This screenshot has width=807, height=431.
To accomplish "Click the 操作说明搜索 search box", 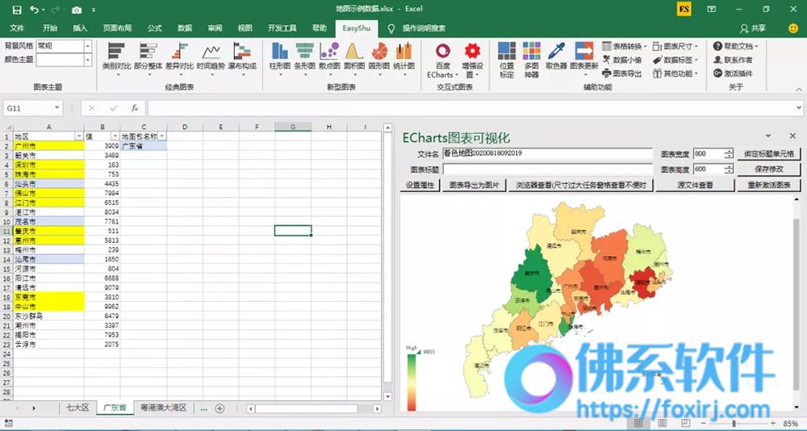I will click(x=424, y=28).
